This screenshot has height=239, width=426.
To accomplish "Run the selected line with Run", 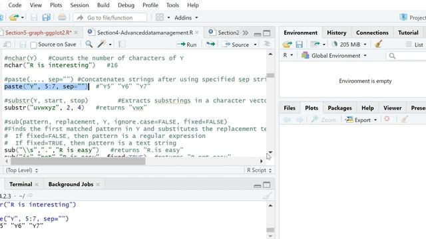I will (x=186, y=44).
